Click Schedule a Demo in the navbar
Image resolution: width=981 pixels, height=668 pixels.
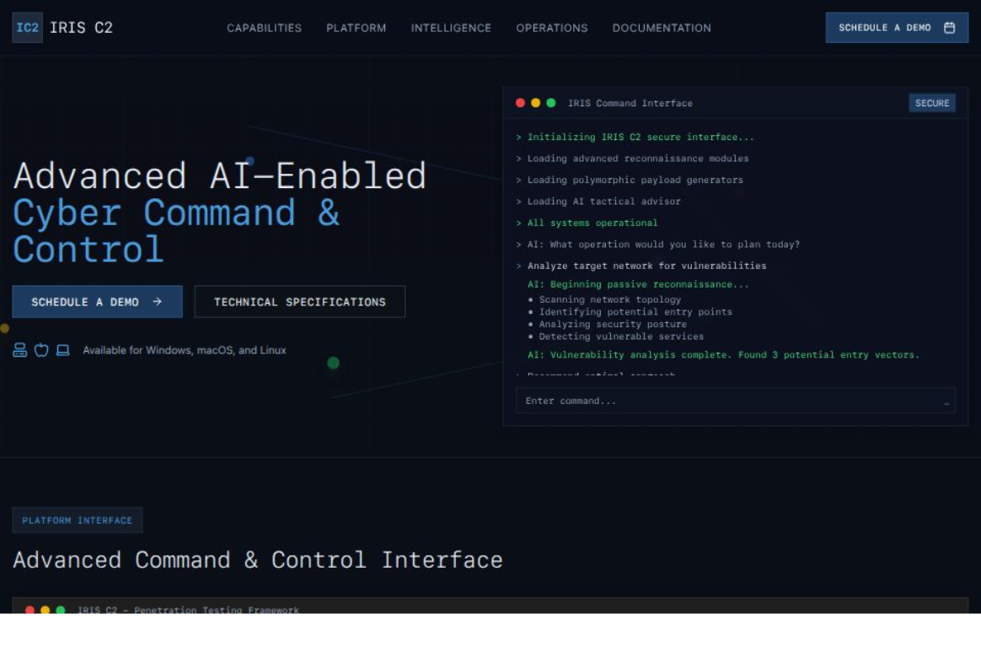pos(896,27)
